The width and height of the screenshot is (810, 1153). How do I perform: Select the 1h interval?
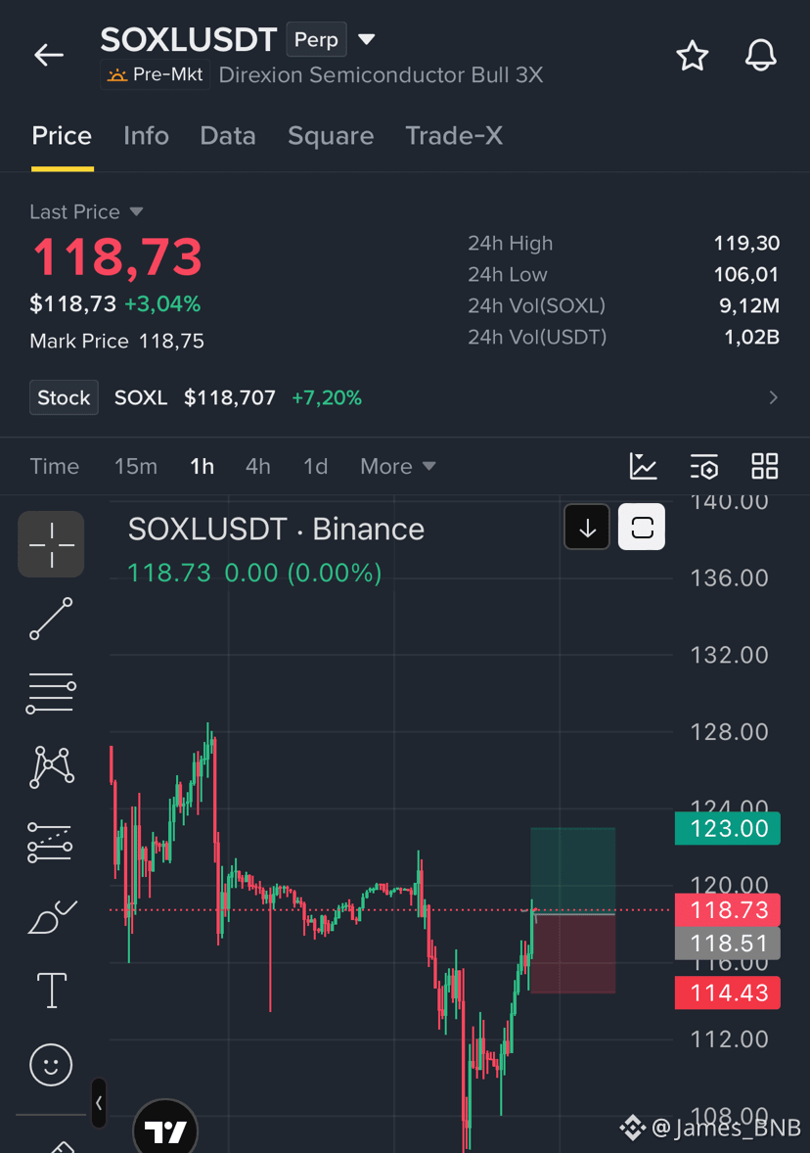click(x=202, y=466)
